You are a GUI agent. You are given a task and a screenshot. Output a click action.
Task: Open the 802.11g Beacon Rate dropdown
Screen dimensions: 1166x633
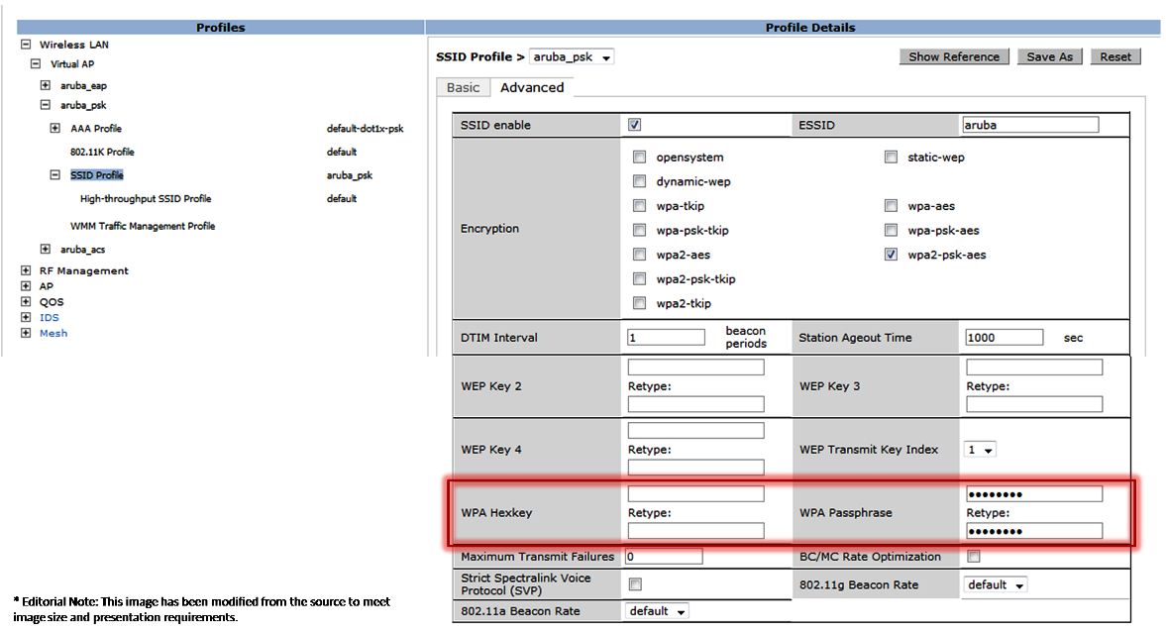tap(996, 585)
